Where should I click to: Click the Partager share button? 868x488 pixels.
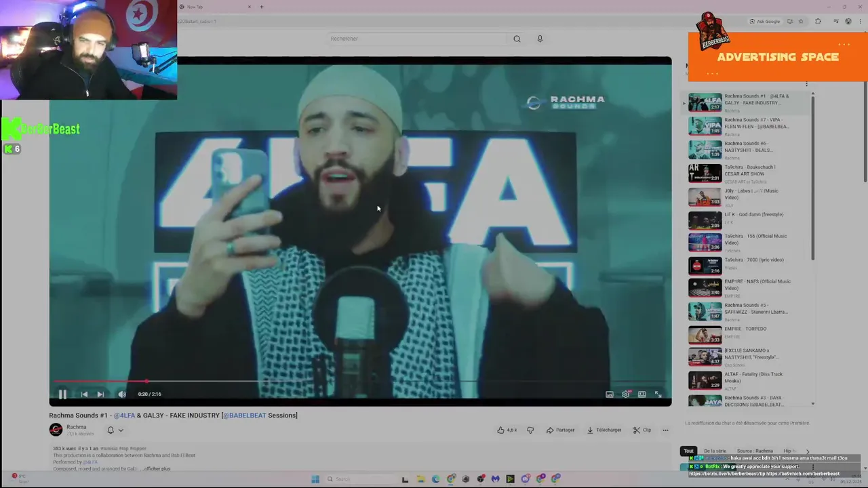560,430
